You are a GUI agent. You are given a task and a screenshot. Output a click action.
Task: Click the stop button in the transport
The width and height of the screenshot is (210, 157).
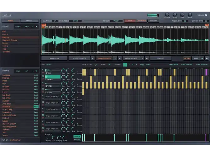pos(207,58)
